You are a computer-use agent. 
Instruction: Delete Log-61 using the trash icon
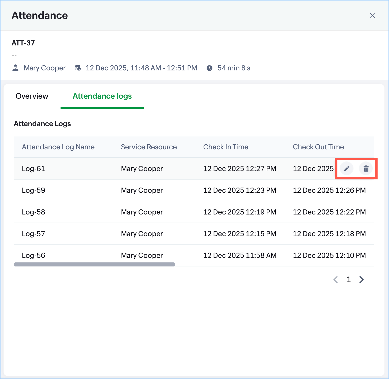[366, 169]
